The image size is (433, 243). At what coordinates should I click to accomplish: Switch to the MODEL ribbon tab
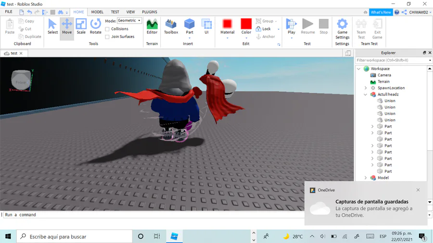(x=97, y=12)
